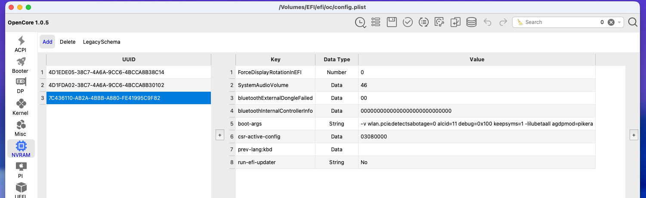Click the undo arrow in toolbar
646x198 pixels.
coord(488,22)
